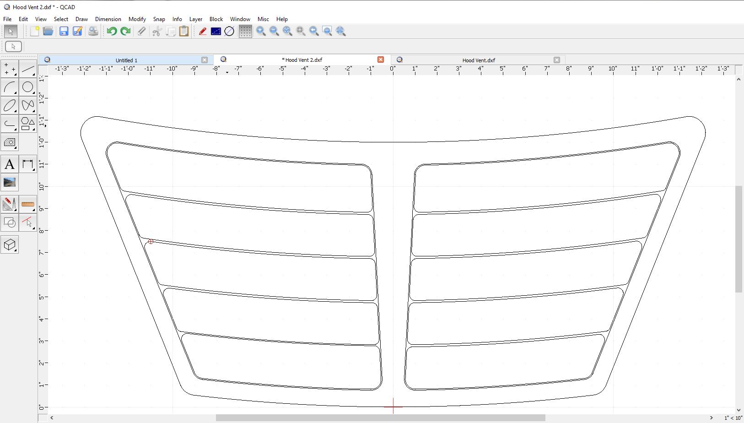Select the Circle drawing tool
744x423 pixels.
28,87
